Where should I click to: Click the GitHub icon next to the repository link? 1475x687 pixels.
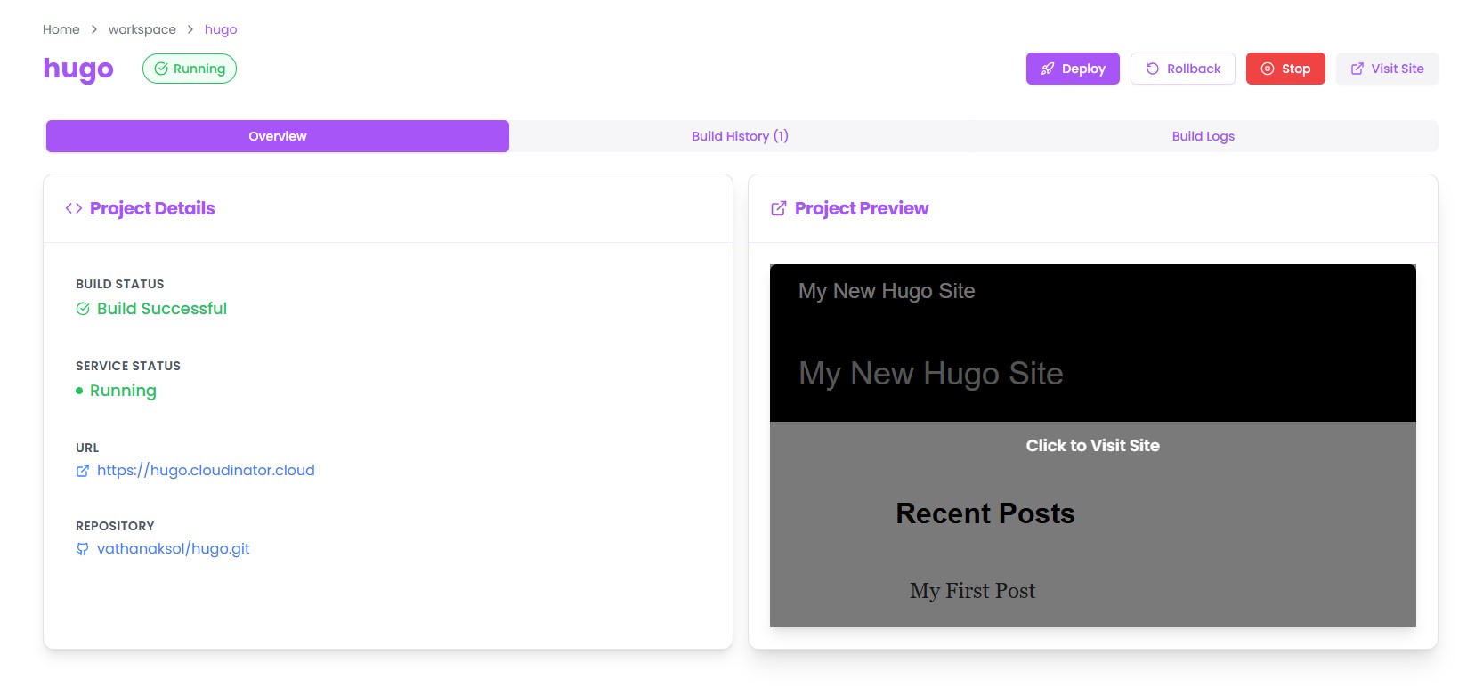tap(81, 549)
